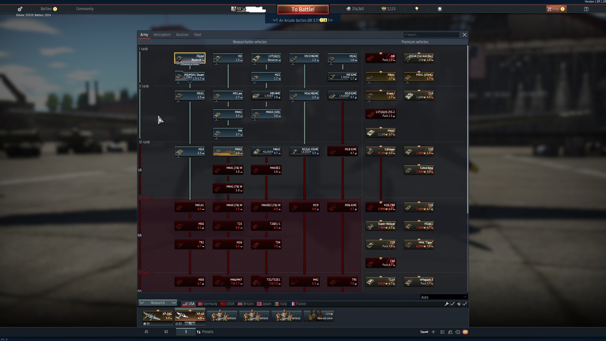
Task: Close the research tree window
Action: click(x=464, y=35)
